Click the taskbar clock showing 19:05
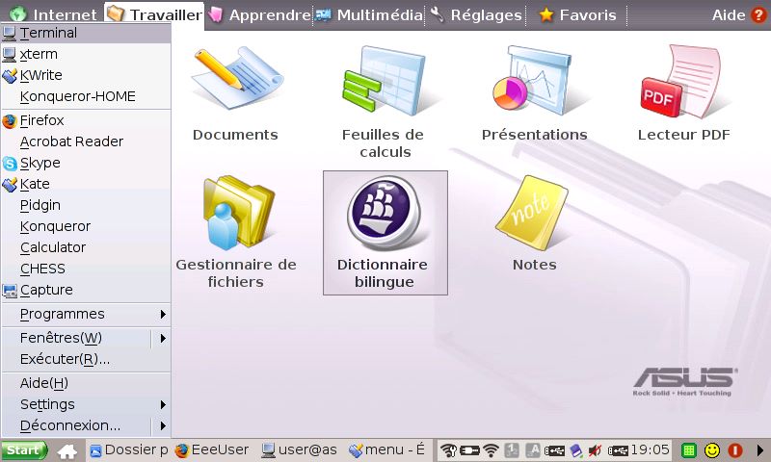 pos(651,449)
